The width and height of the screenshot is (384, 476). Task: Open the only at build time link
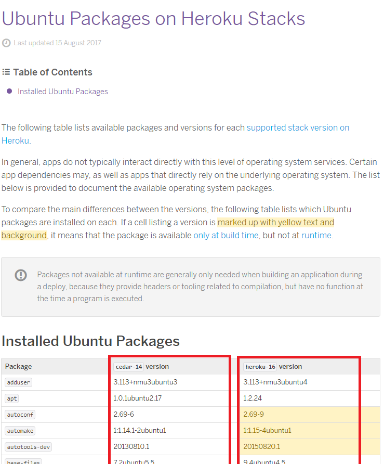(226, 235)
